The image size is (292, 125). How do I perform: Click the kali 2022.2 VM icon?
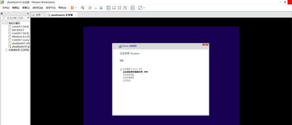coord(10,30)
